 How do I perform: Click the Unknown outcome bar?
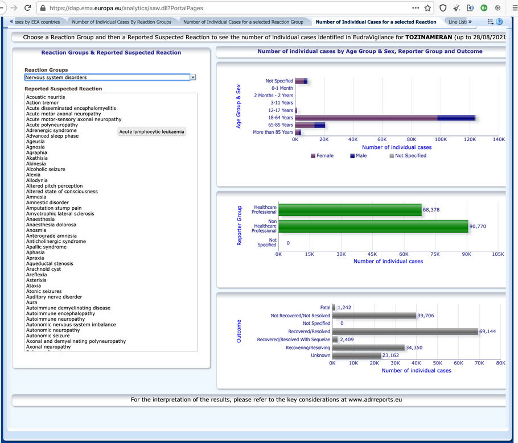pyautogui.click(x=357, y=355)
